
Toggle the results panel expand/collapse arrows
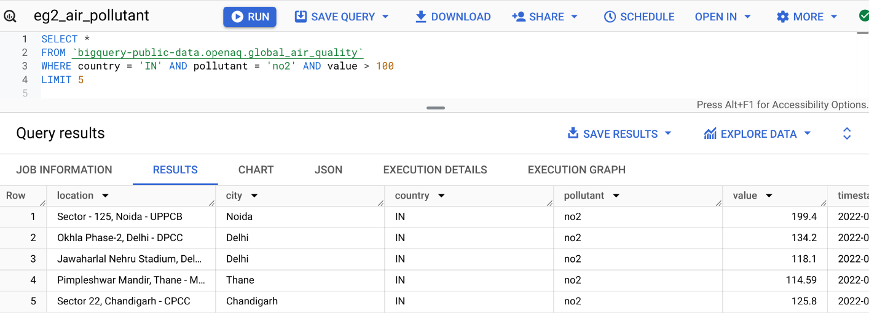[846, 133]
